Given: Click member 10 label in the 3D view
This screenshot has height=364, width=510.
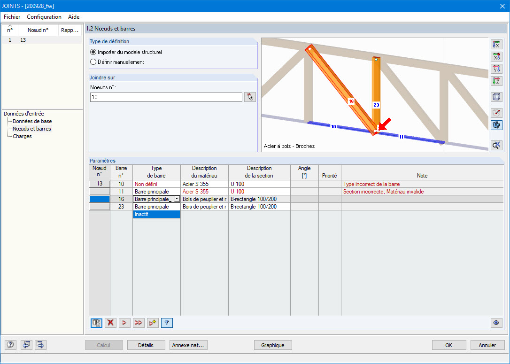Looking at the screenshot, I should pos(333,126).
